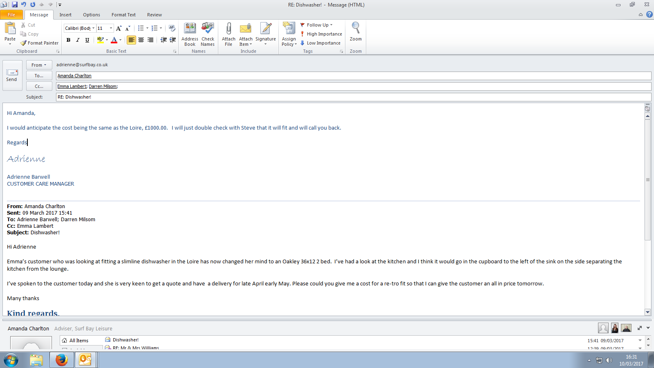Send the email message

click(11, 75)
